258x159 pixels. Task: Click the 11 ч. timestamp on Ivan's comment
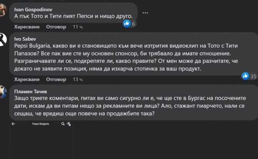coord(78,27)
